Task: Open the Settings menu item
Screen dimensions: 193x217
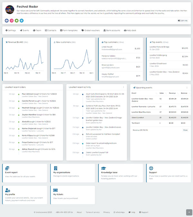Action: point(11,30)
